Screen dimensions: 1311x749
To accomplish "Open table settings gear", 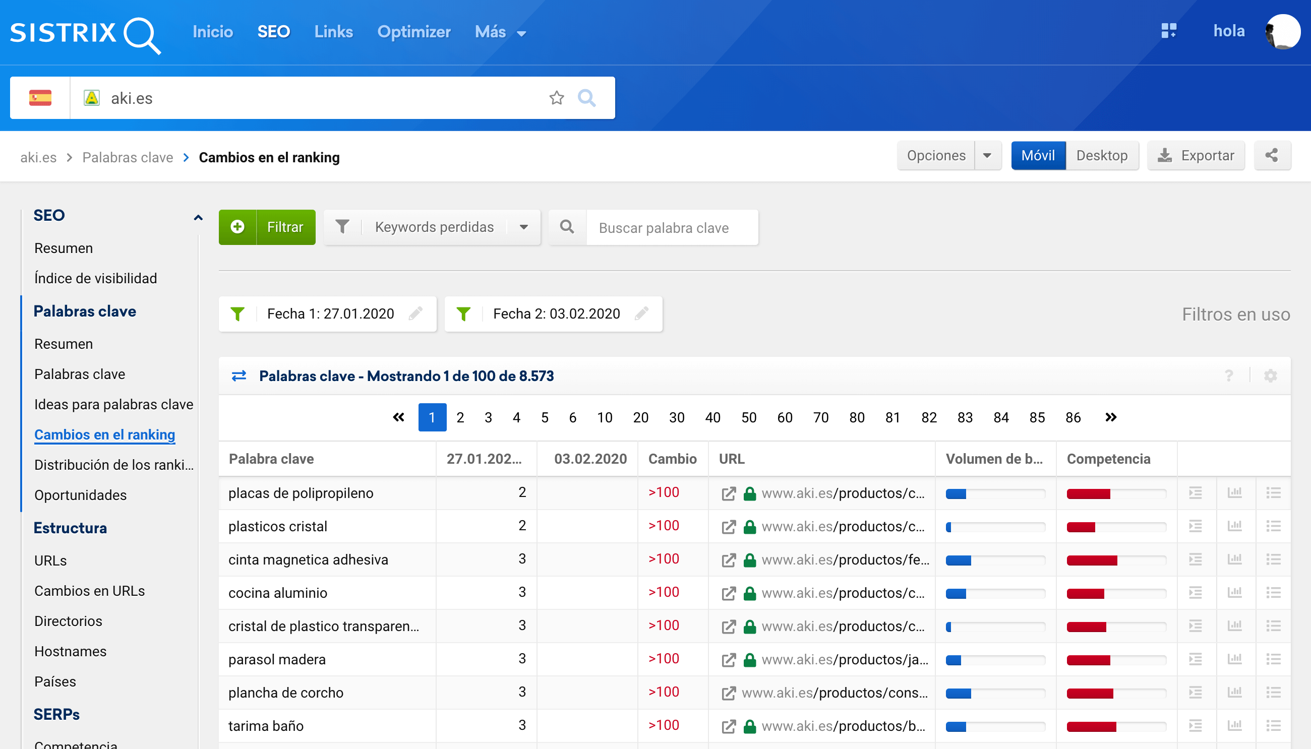I will pos(1270,376).
